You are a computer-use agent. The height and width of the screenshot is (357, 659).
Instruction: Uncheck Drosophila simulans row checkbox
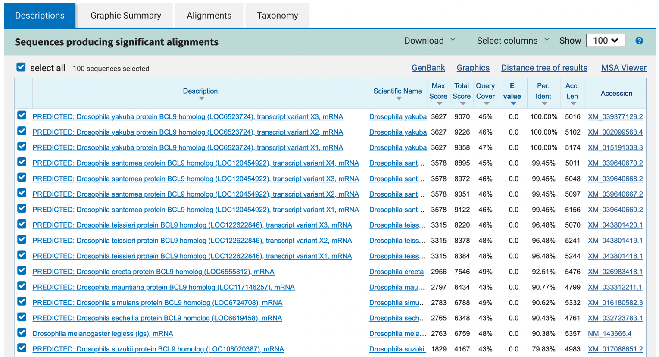pos(22,302)
